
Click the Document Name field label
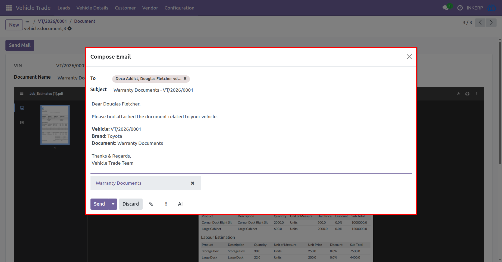[x=32, y=77]
